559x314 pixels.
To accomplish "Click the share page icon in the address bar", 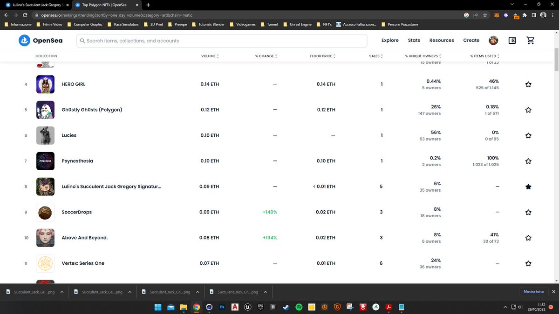I will [476, 15].
